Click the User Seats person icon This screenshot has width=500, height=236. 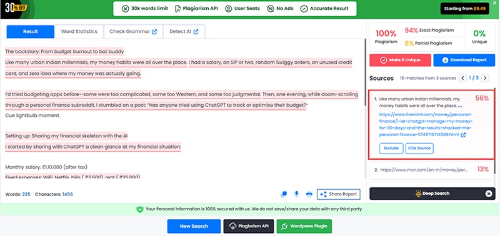[x=228, y=9]
